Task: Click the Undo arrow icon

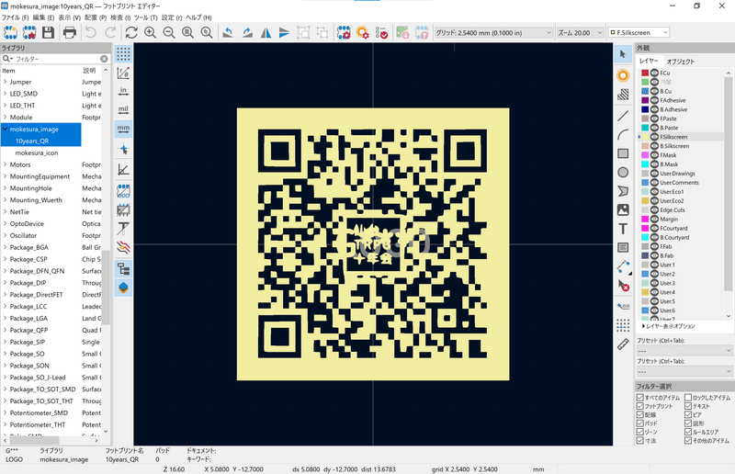Action: tap(91, 33)
